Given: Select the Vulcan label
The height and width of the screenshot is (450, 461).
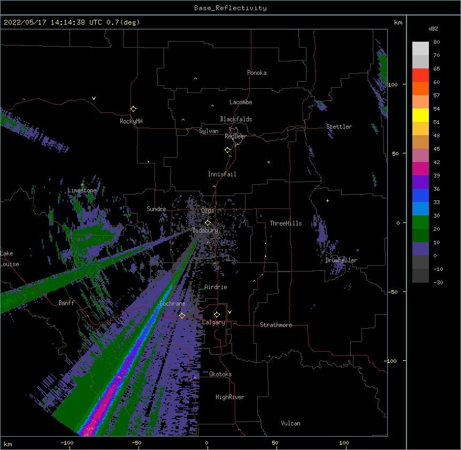Looking at the screenshot, I should coord(290,423).
